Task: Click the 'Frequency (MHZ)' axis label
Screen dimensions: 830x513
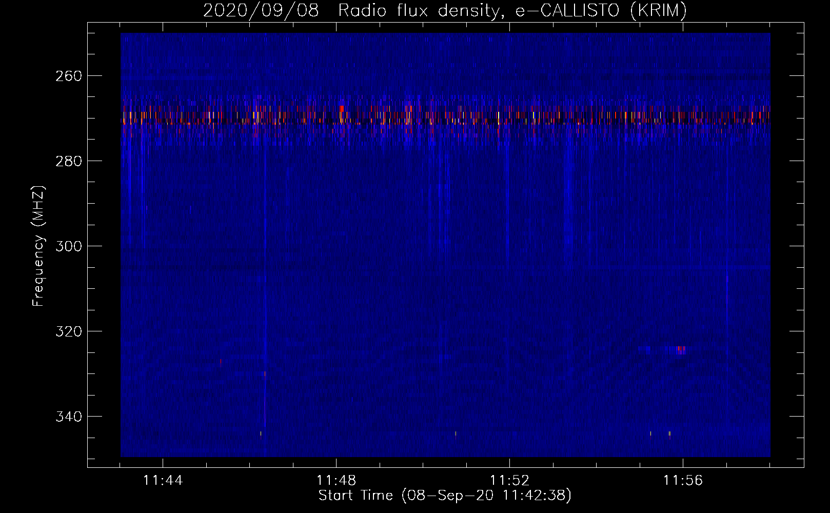Action: 38,246
